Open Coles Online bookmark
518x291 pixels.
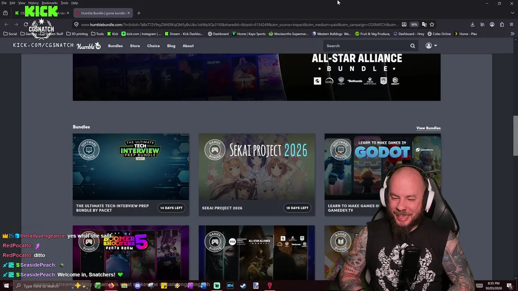click(x=439, y=34)
